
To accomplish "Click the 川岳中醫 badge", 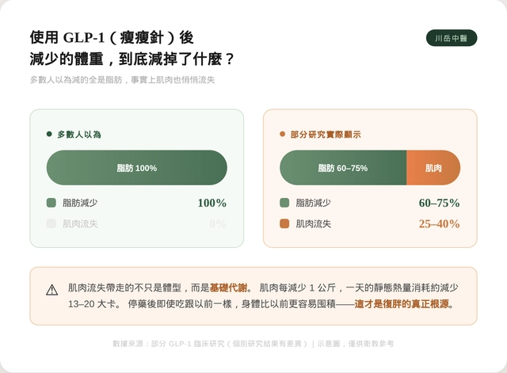I will point(452,38).
